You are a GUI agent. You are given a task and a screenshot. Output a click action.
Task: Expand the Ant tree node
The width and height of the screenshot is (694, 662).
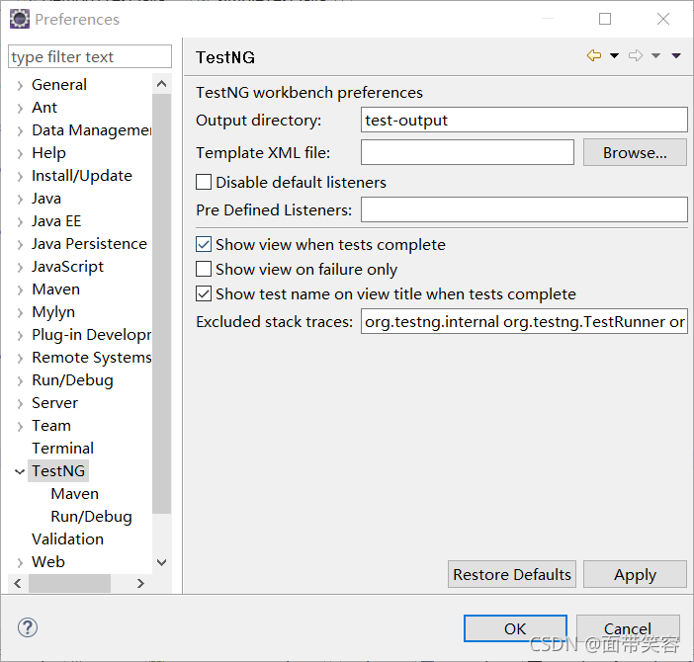(20, 109)
